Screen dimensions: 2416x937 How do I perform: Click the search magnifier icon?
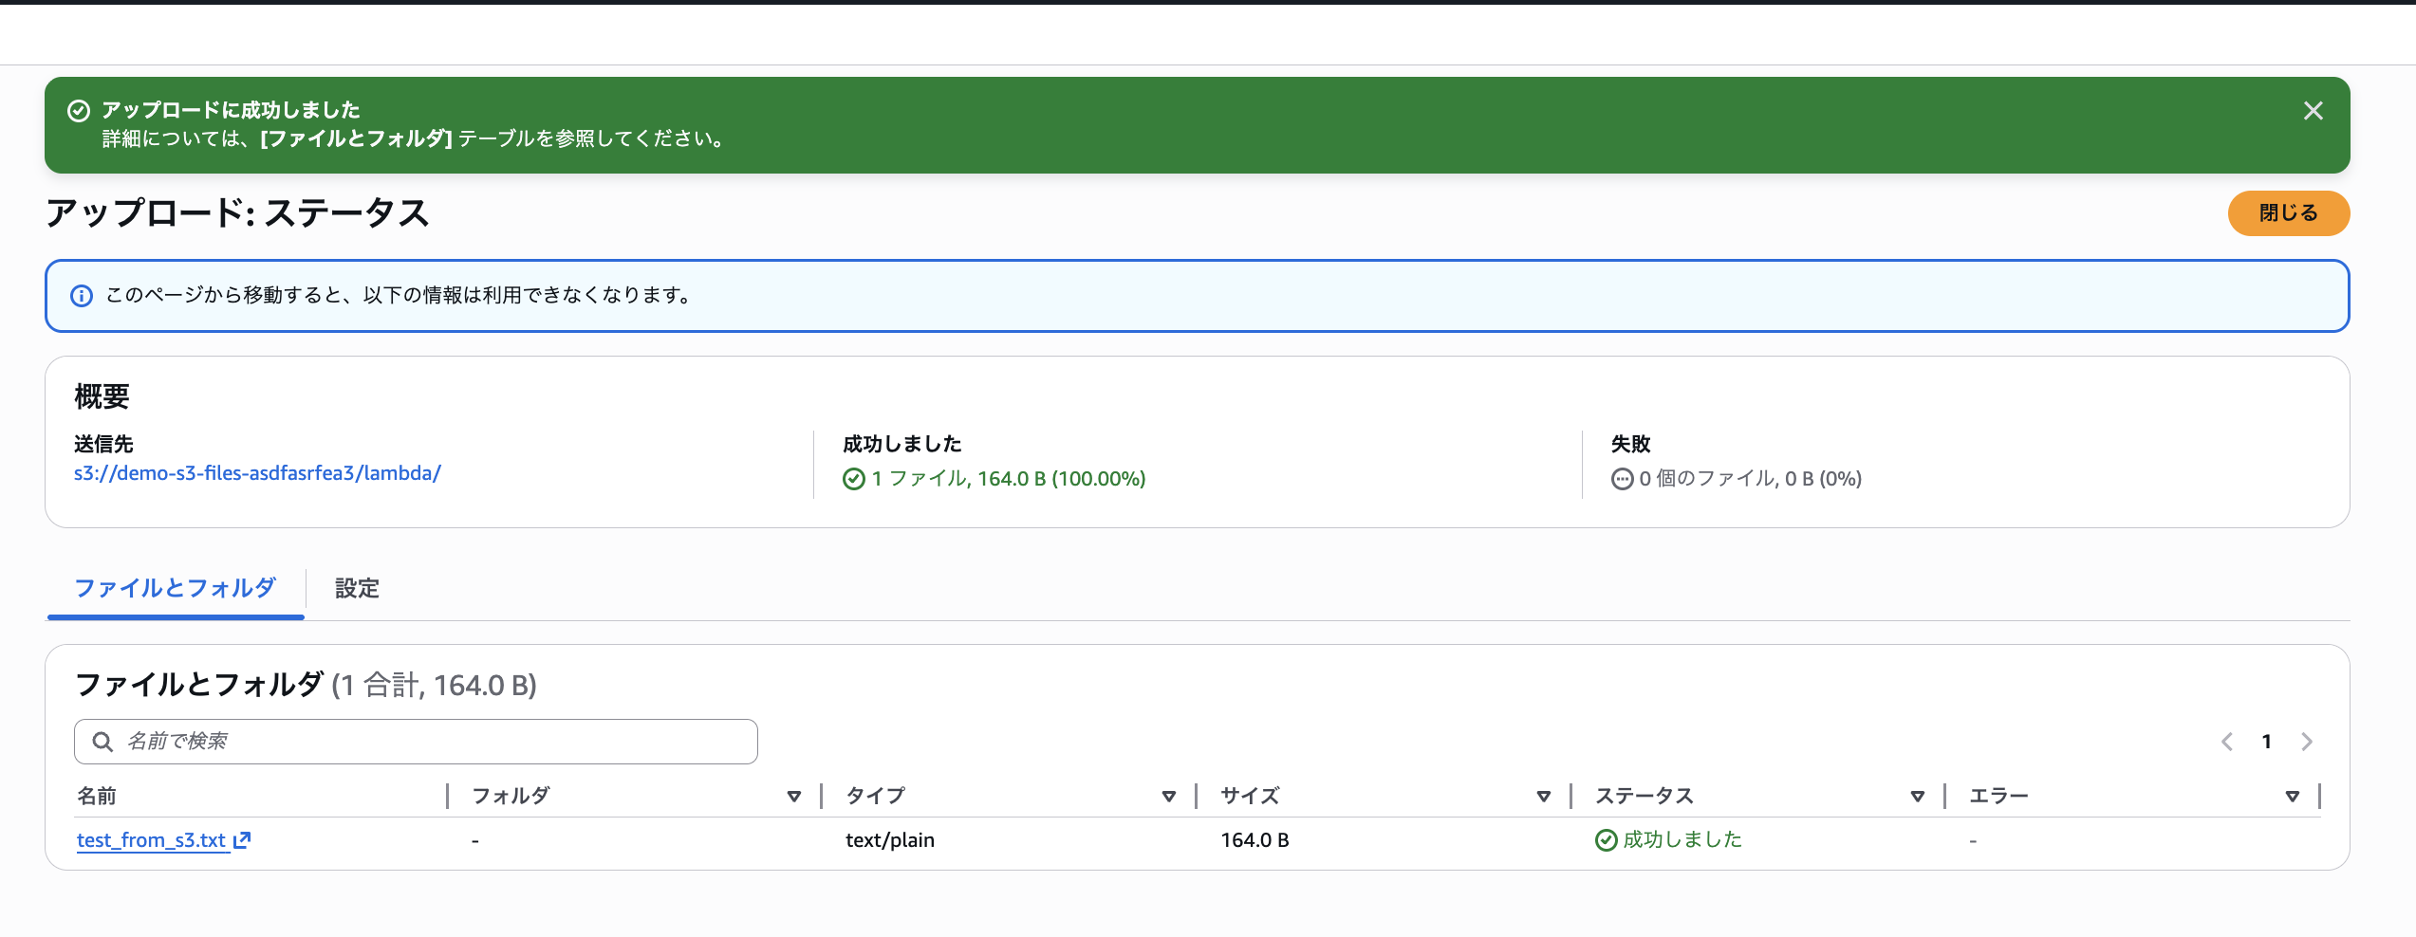(102, 741)
